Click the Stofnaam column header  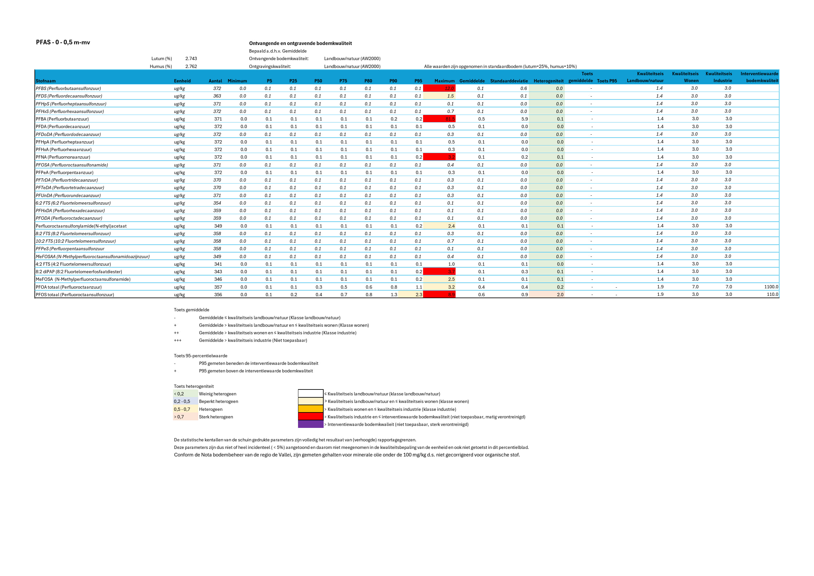tap(46, 81)
